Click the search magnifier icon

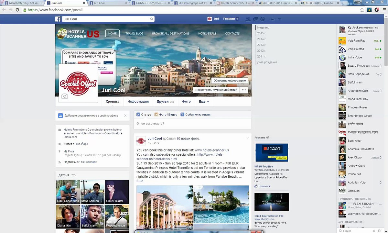tap(151, 19)
